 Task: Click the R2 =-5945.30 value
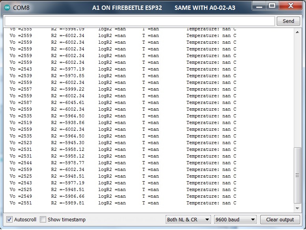click(x=68, y=143)
